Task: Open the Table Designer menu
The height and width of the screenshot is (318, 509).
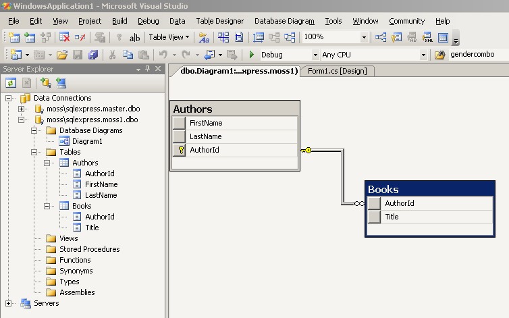Action: click(220, 21)
